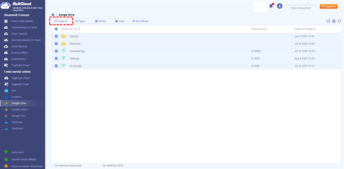Click the Backup folder icon
The image size is (344, 169).
tap(63, 36)
